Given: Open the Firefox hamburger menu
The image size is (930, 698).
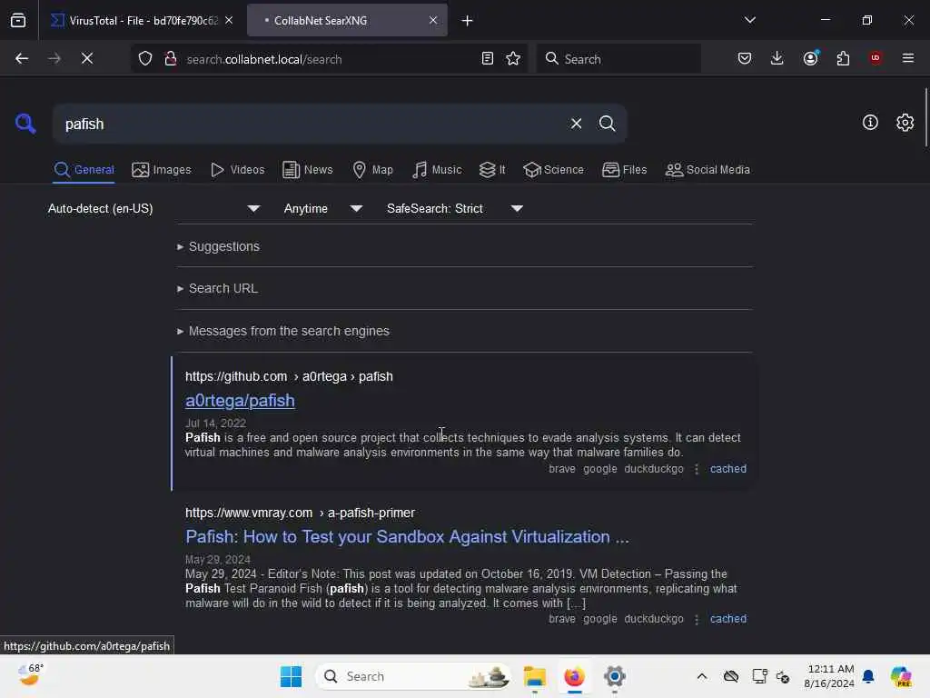Looking at the screenshot, I should click(x=907, y=58).
